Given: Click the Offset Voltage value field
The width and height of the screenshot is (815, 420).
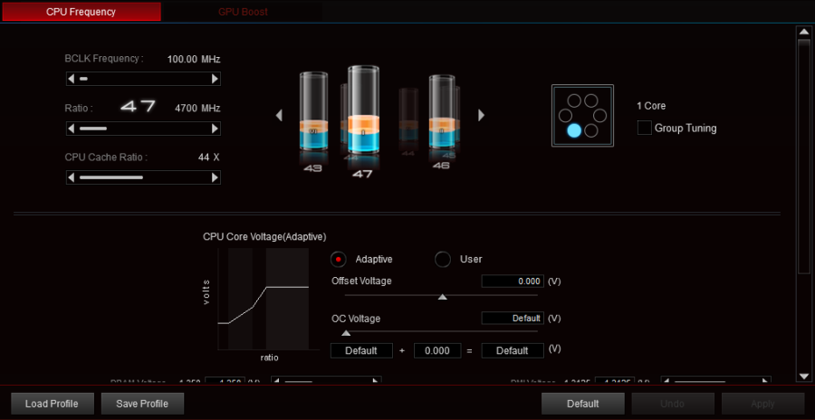Looking at the screenshot, I should [513, 282].
